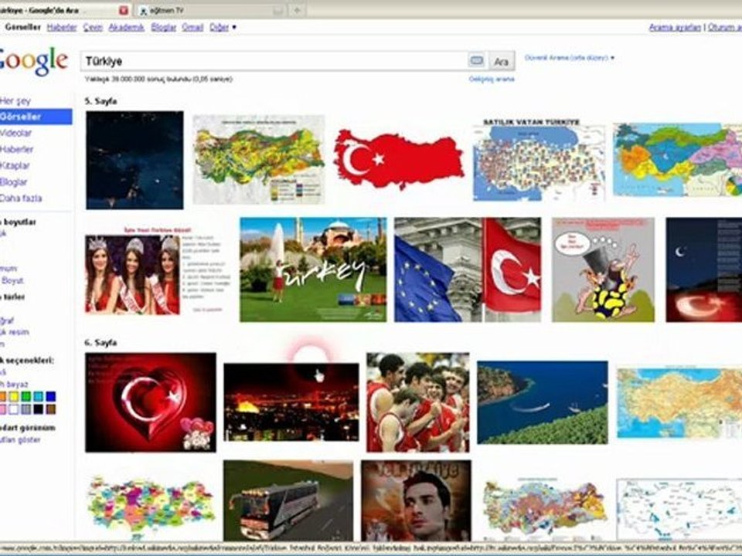Open the white outline map with blue lakes
Viewport: 742px width, 556px height.
point(679,510)
